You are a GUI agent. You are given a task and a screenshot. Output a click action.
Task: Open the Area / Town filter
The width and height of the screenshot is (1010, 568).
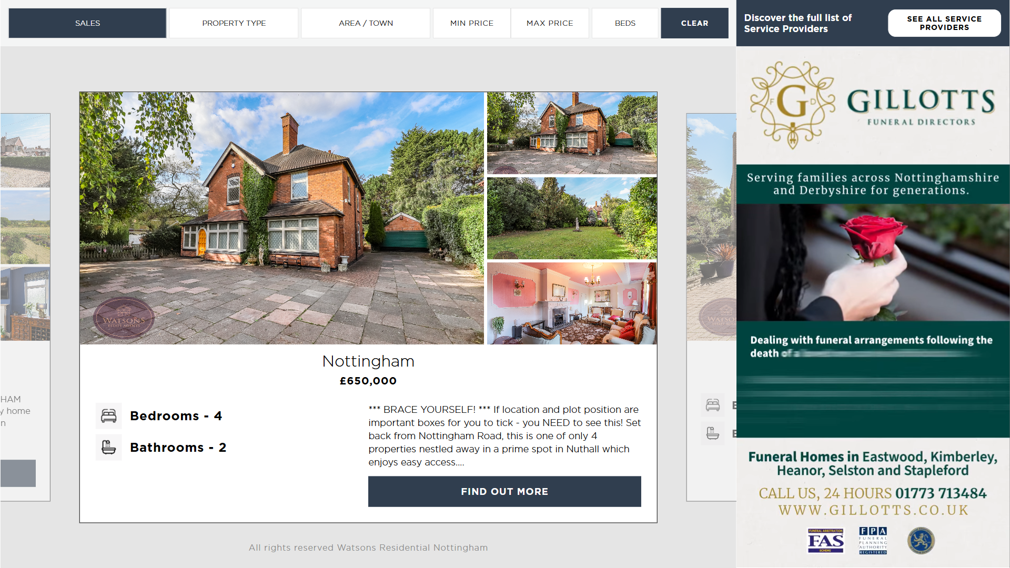366,23
